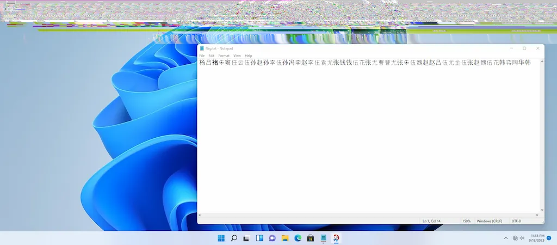Open Task View from the taskbar
Image resolution: width=557 pixels, height=245 pixels.
coord(246,238)
